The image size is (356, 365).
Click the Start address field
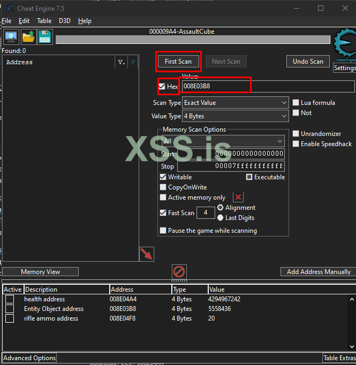pyautogui.click(x=231, y=154)
